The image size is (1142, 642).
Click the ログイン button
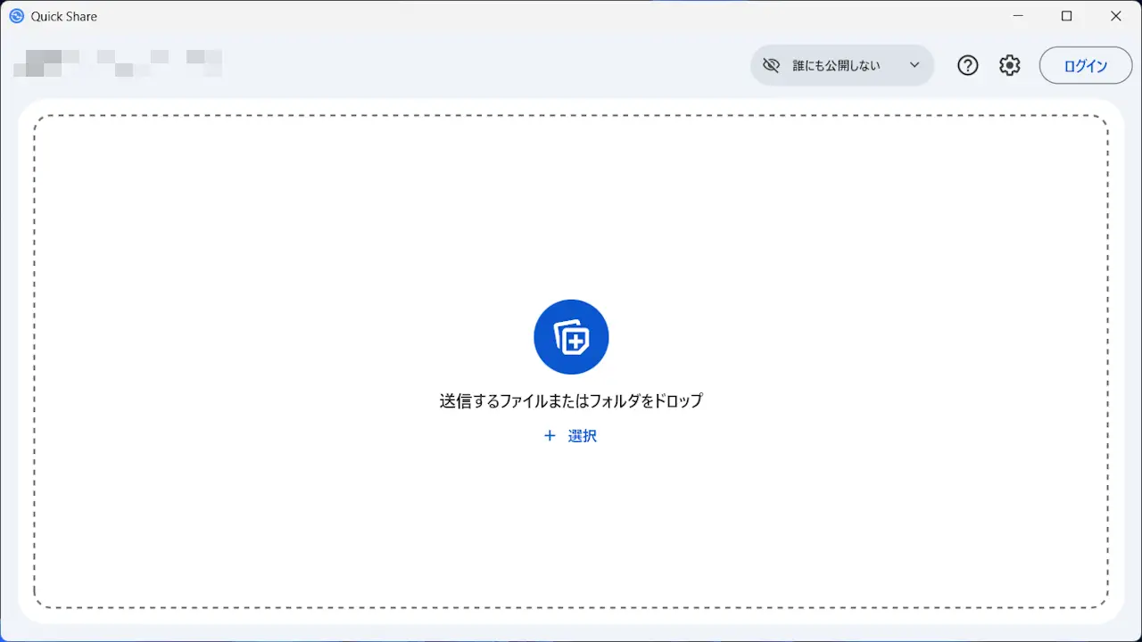coord(1086,65)
